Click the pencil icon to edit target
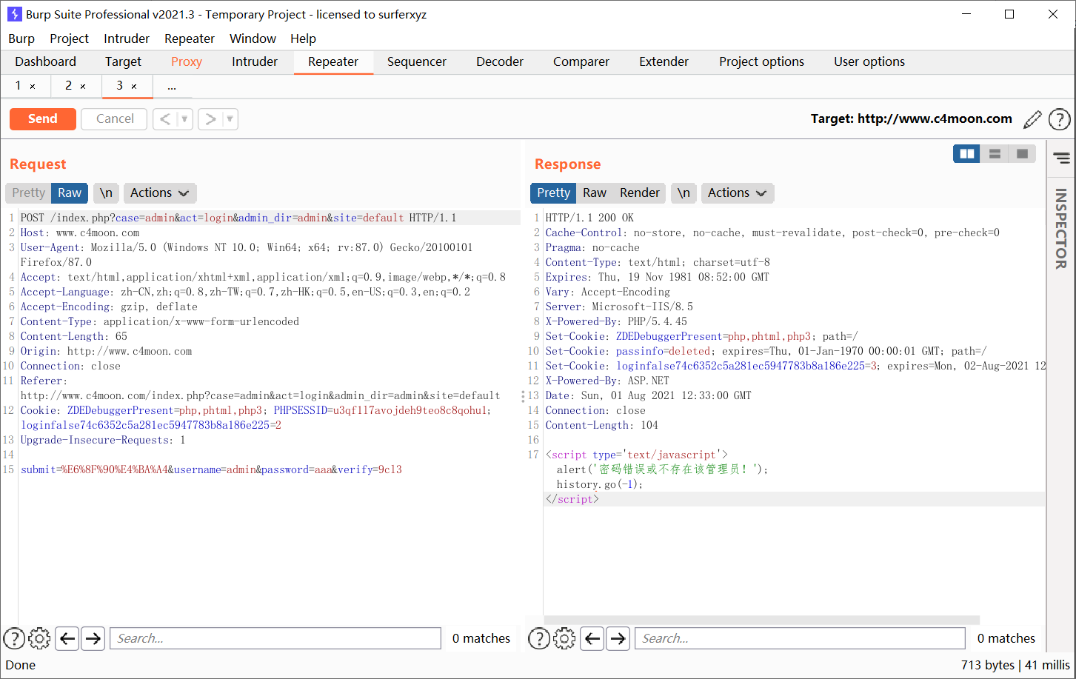 [x=1032, y=119]
